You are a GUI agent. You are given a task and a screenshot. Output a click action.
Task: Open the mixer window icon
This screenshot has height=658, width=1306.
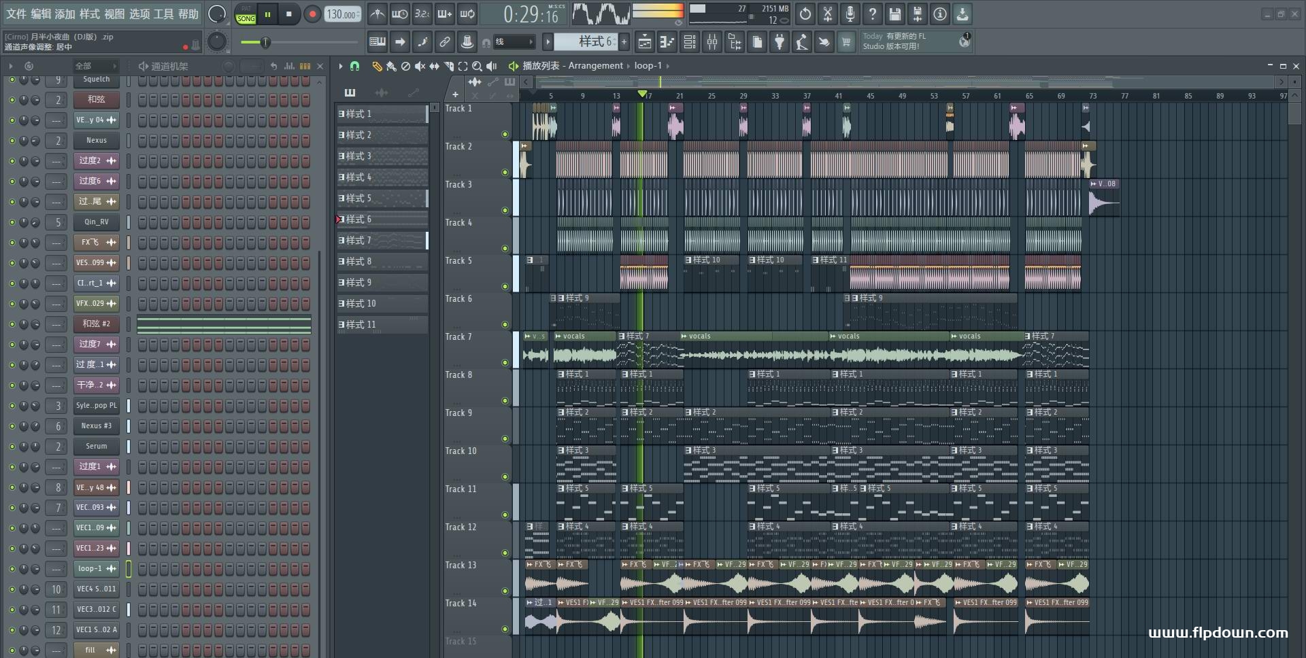coord(712,42)
